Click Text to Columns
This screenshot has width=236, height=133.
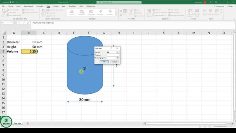[x=149, y=13]
